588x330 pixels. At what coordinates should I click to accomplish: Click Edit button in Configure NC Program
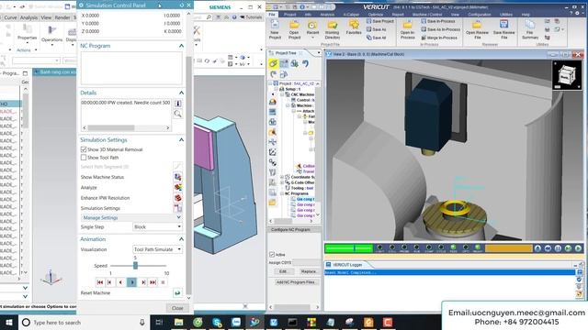(x=283, y=271)
